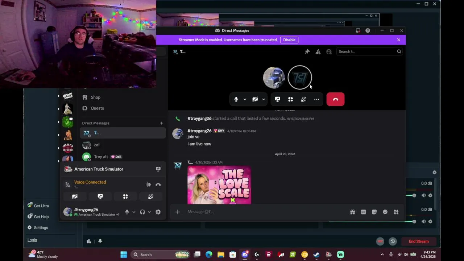Open soundboard from voice panel
The image size is (464, 261).
(151, 196)
